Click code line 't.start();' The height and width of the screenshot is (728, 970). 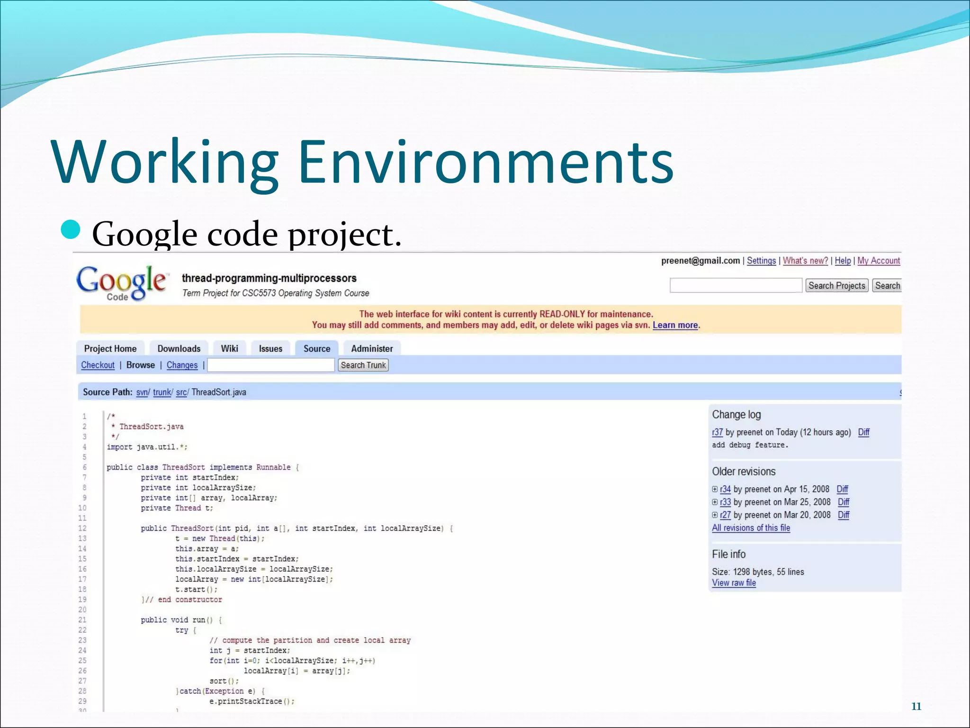pyautogui.click(x=197, y=590)
